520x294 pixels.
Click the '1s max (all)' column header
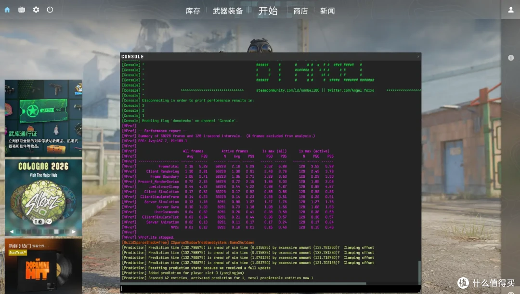tap(274, 151)
